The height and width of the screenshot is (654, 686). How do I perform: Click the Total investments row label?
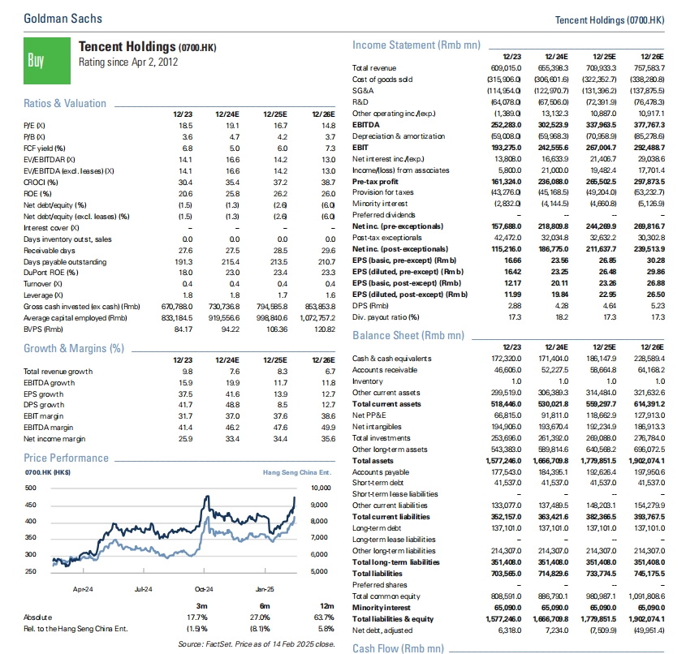[x=382, y=438]
